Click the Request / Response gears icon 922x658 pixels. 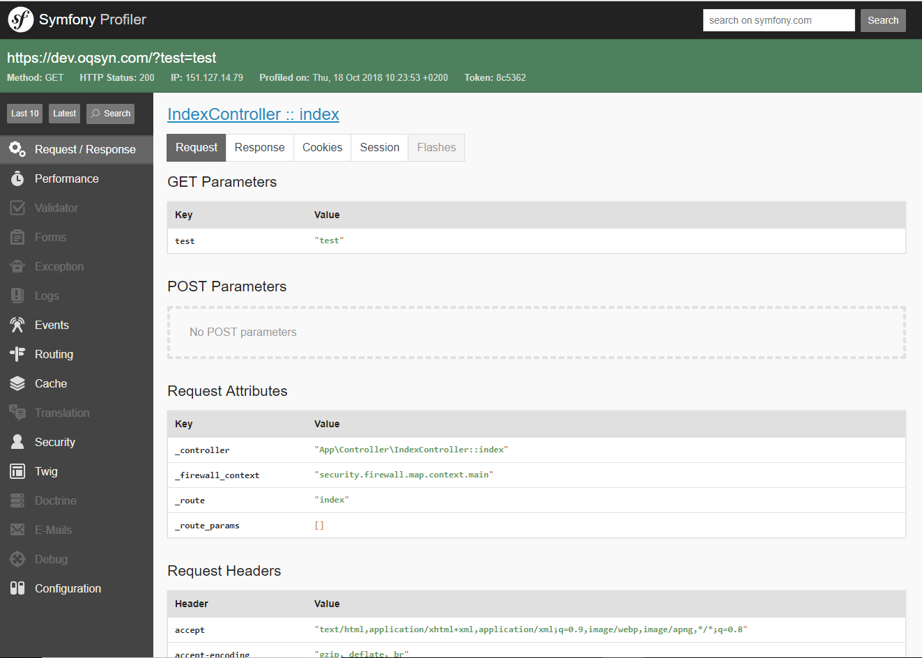pyautogui.click(x=17, y=149)
